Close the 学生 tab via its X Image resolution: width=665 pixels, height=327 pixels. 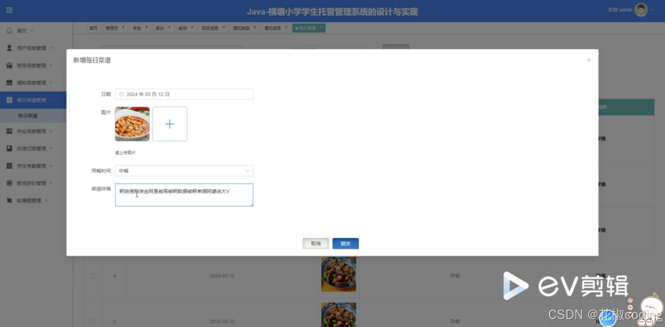coord(147,27)
